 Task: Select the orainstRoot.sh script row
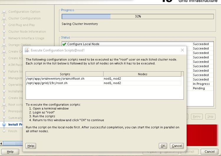coord(65,79)
